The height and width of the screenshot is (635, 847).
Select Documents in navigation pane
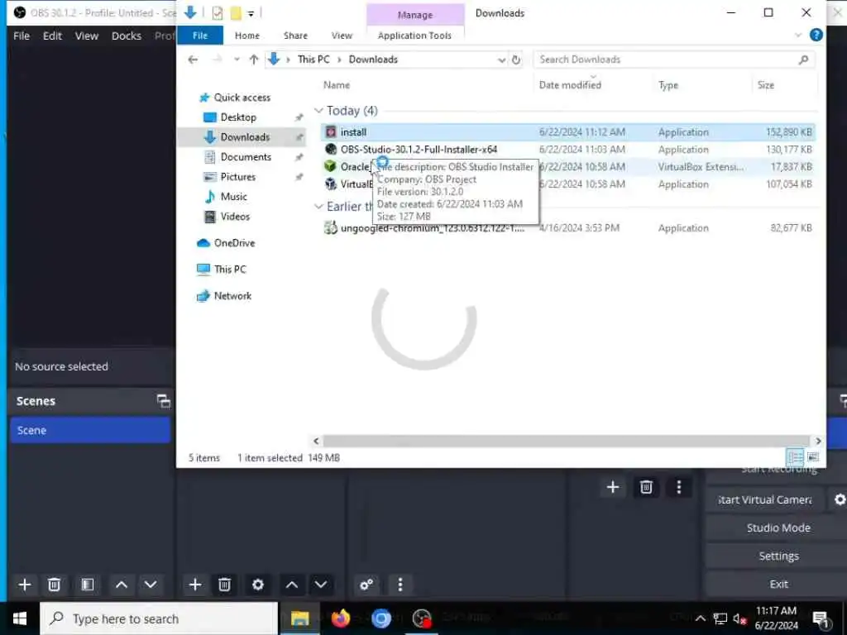(x=246, y=156)
